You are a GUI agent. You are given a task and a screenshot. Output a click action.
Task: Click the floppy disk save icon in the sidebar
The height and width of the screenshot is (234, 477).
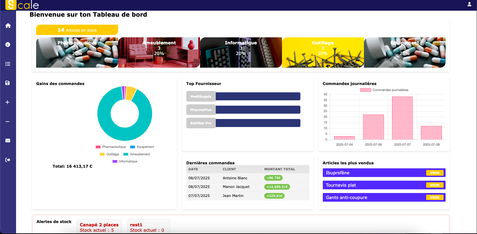point(8,83)
